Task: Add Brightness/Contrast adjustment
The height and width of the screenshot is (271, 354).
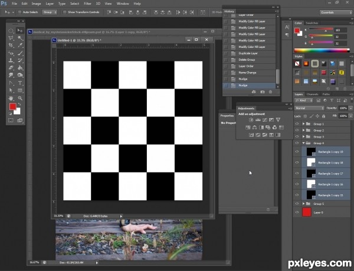Action: point(251,120)
